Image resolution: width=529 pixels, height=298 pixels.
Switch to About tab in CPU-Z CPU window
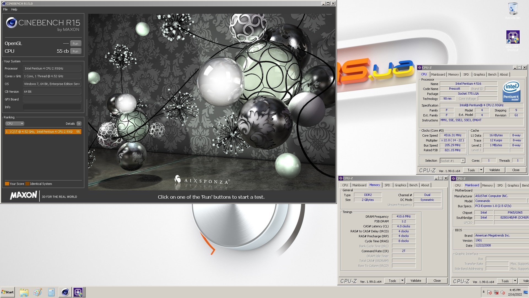[x=504, y=74]
